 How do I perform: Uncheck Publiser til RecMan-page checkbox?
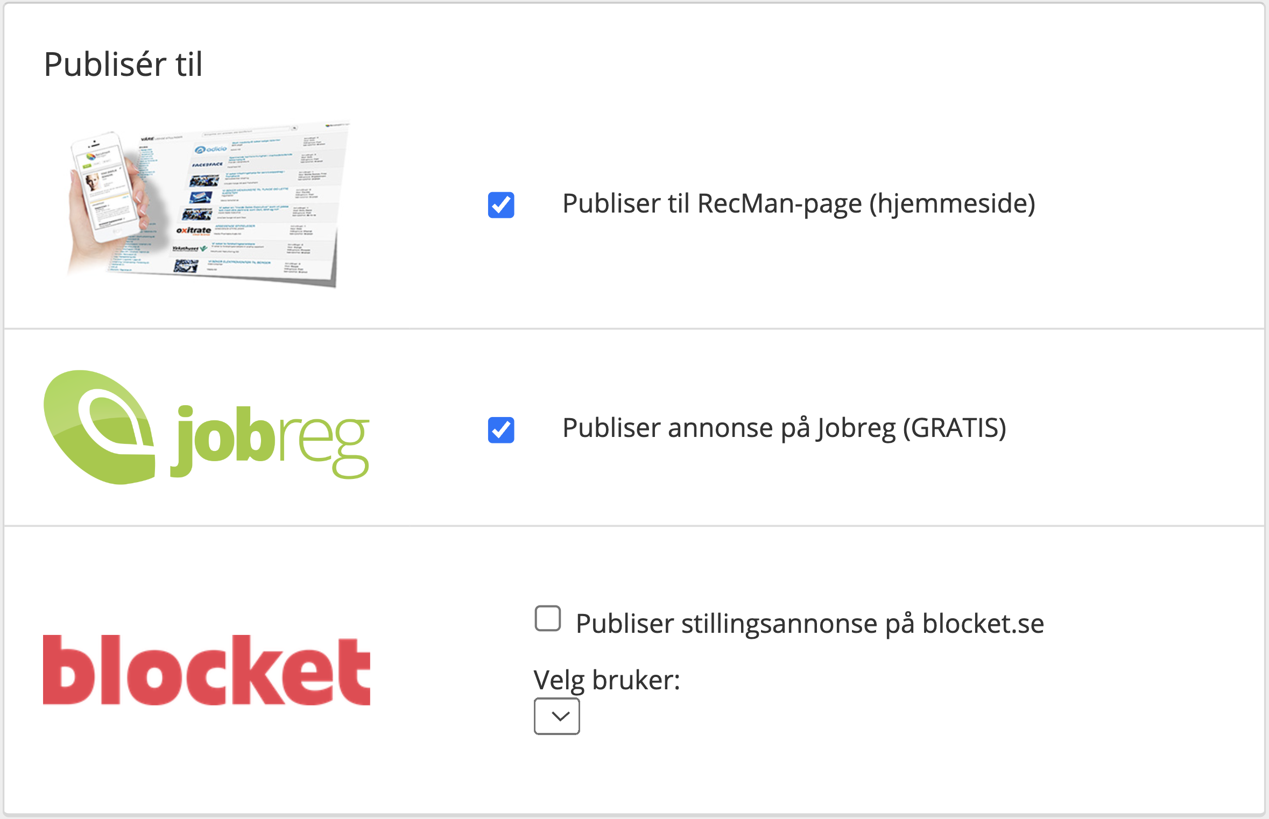[501, 205]
